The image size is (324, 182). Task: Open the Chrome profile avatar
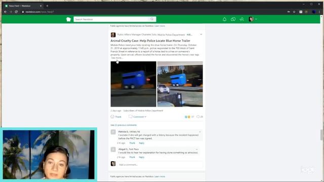pos(313,12)
